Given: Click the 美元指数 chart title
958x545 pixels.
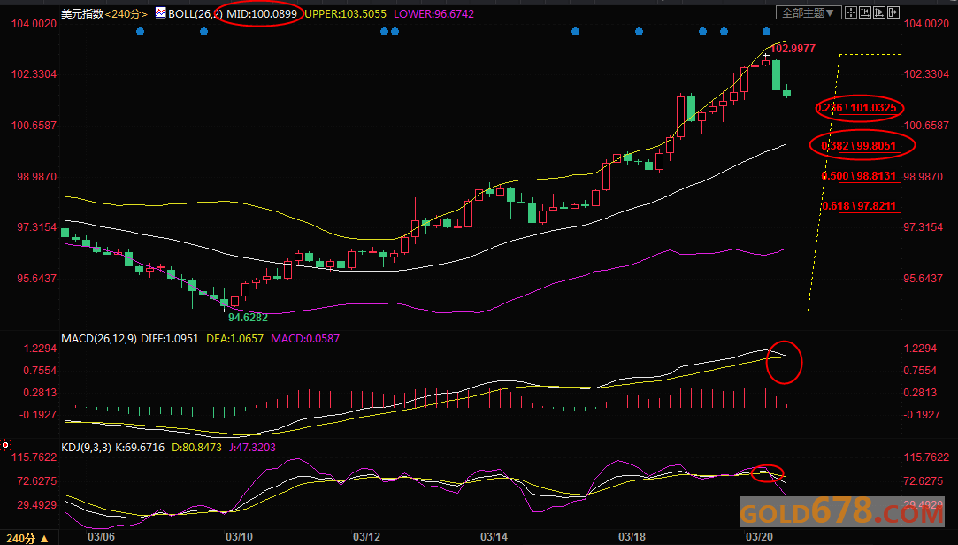Looking at the screenshot, I should (82, 13).
